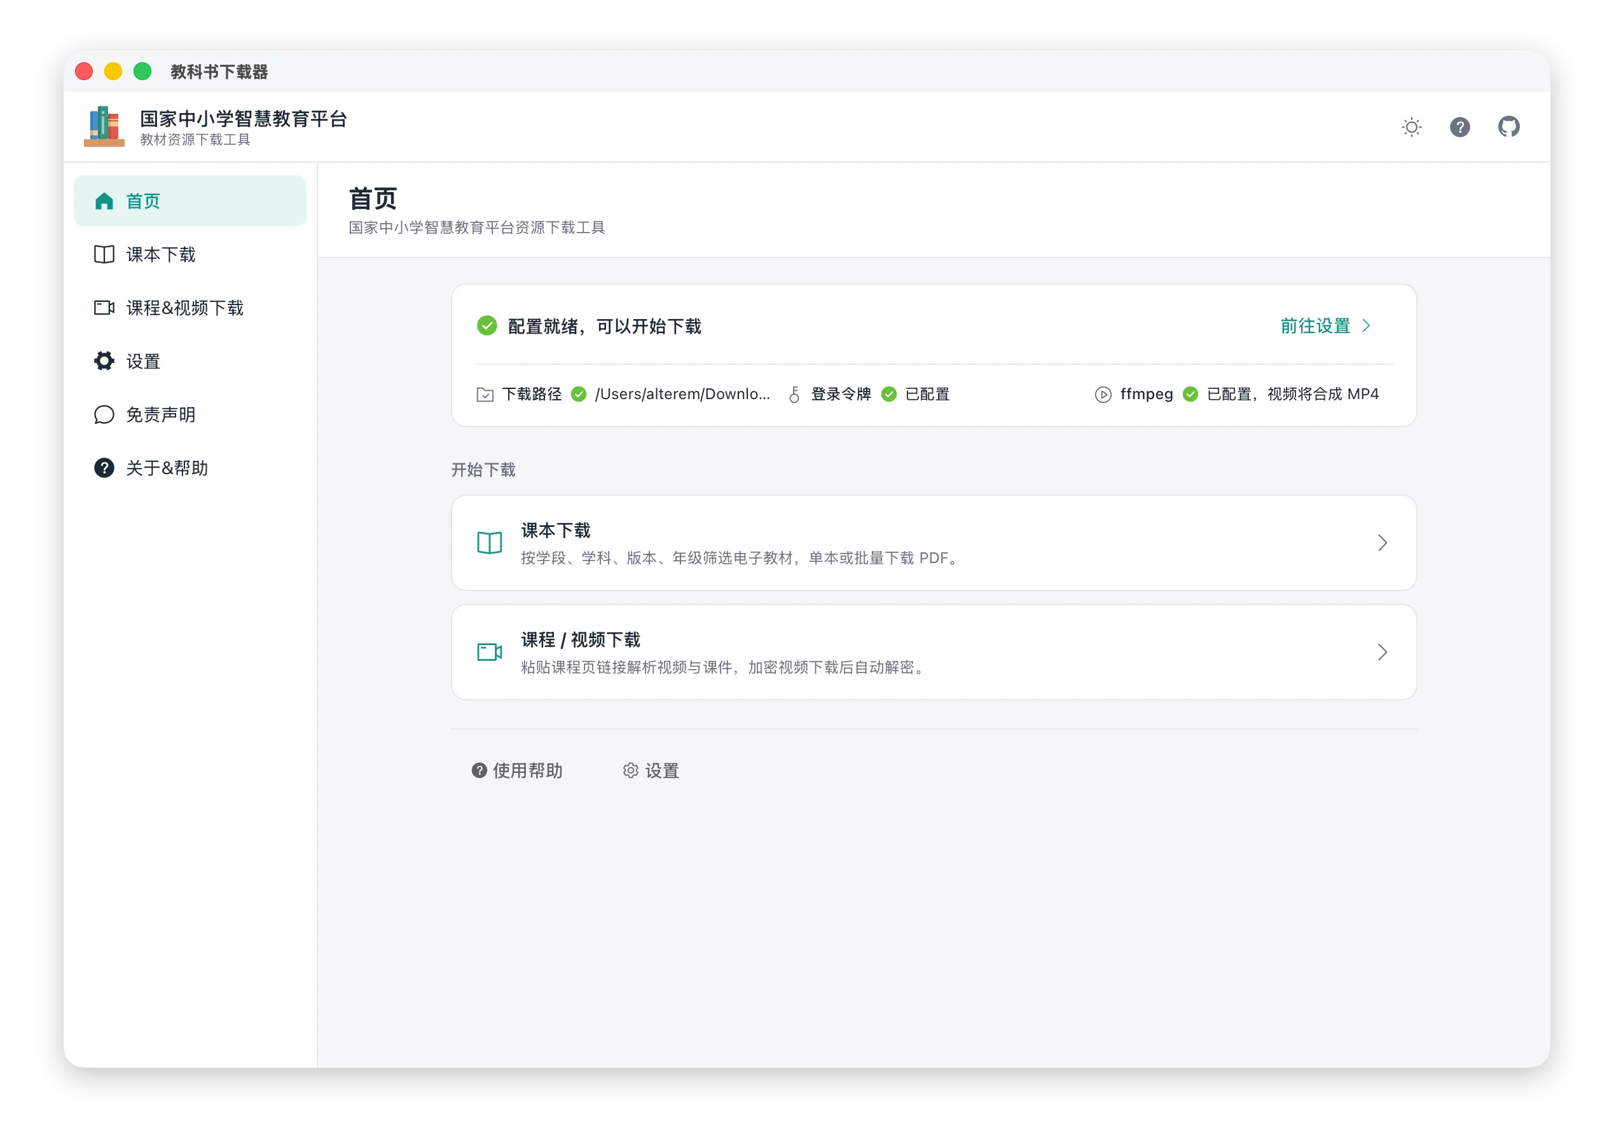Screen dimensions: 1614x1144
Task: Click the folder icon beside 下载路径
Action: click(x=485, y=395)
